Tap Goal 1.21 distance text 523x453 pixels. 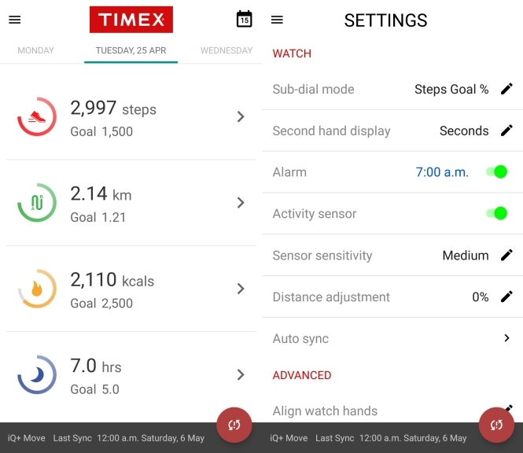pos(98,218)
